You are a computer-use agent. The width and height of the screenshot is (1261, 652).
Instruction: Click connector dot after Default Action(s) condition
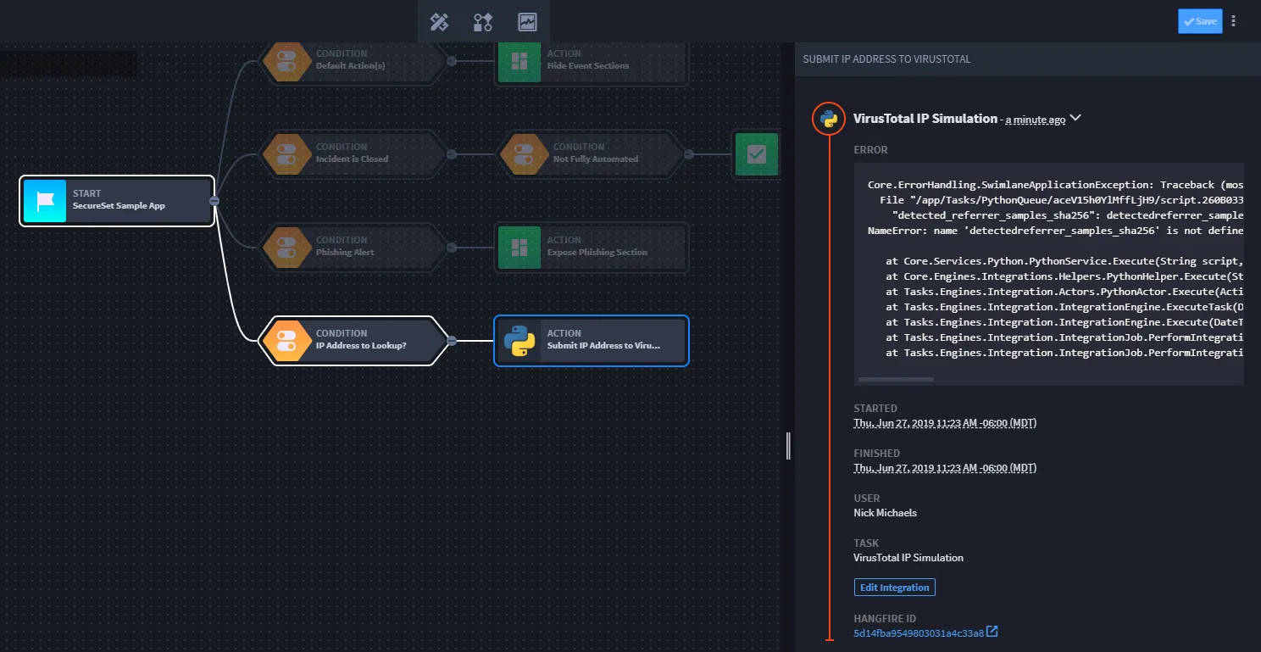(452, 61)
